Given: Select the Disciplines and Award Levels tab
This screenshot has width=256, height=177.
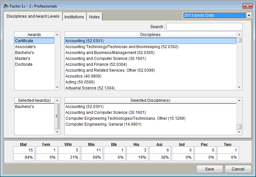Looking at the screenshot, I should (33, 16).
